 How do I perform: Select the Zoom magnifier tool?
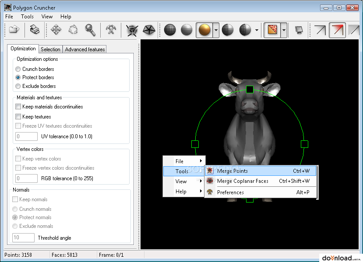90,30
